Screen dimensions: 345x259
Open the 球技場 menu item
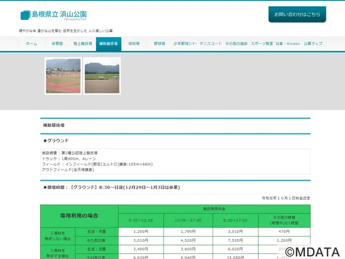click(x=134, y=44)
